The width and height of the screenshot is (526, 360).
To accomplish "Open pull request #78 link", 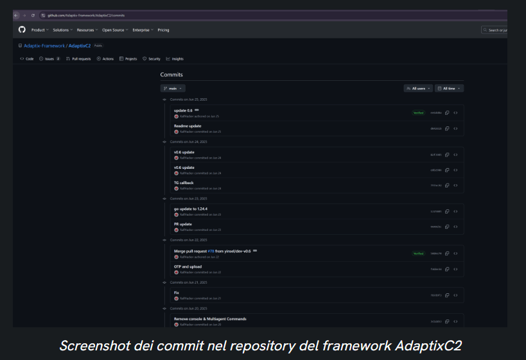I will pos(211,251).
